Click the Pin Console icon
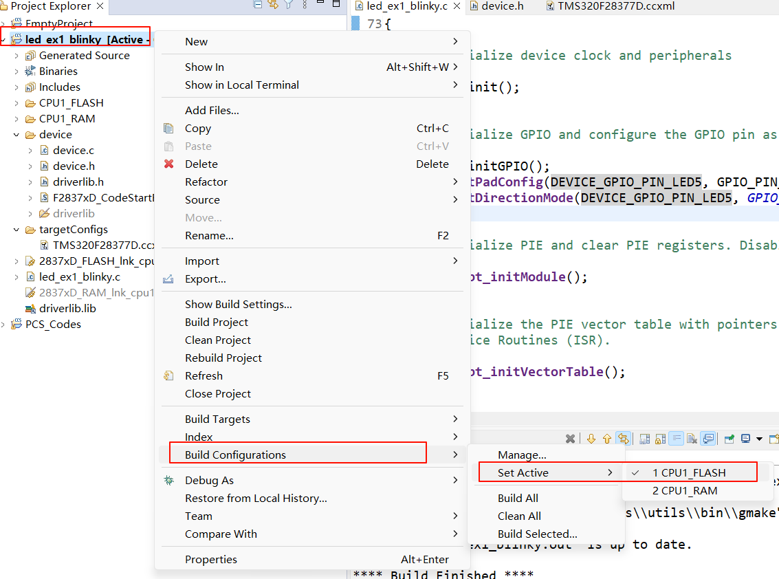This screenshot has height=579, width=779. coord(729,439)
